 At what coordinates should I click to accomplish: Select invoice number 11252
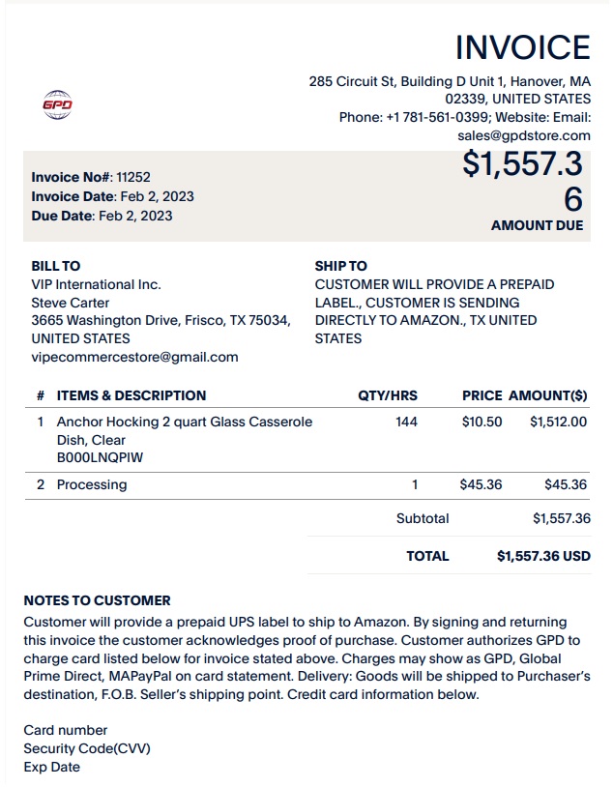(133, 177)
